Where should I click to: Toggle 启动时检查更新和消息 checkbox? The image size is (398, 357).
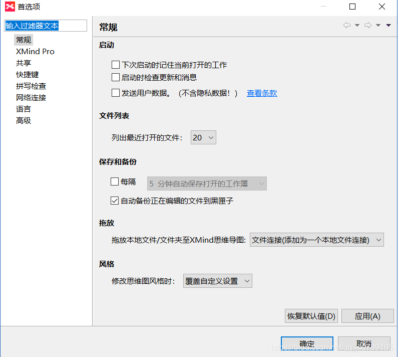click(x=116, y=77)
